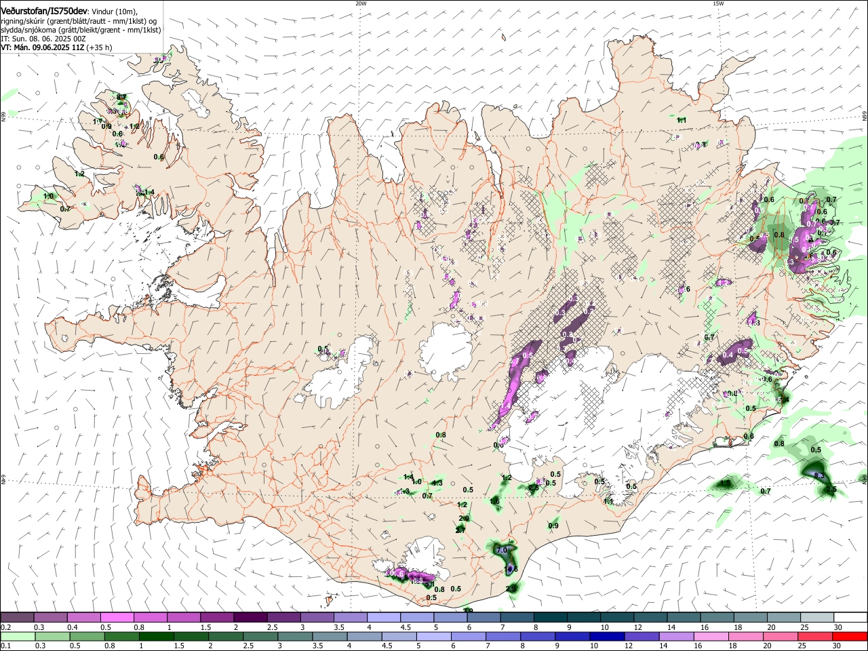Click the upper-row swatch between 0.5 and 0.8
Screen dimensions: 868x651
[117, 617]
